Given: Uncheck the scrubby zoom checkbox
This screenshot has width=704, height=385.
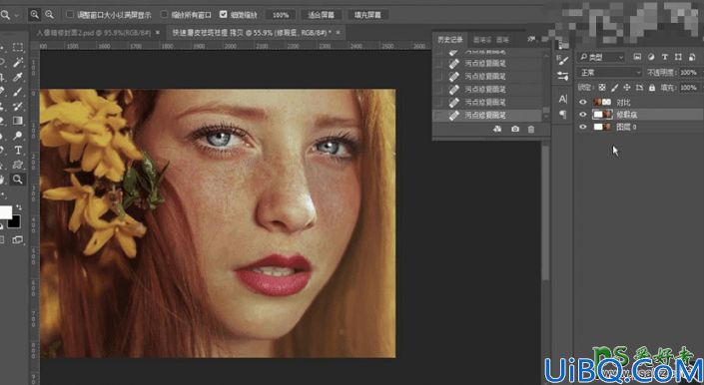Looking at the screenshot, I should [x=223, y=14].
